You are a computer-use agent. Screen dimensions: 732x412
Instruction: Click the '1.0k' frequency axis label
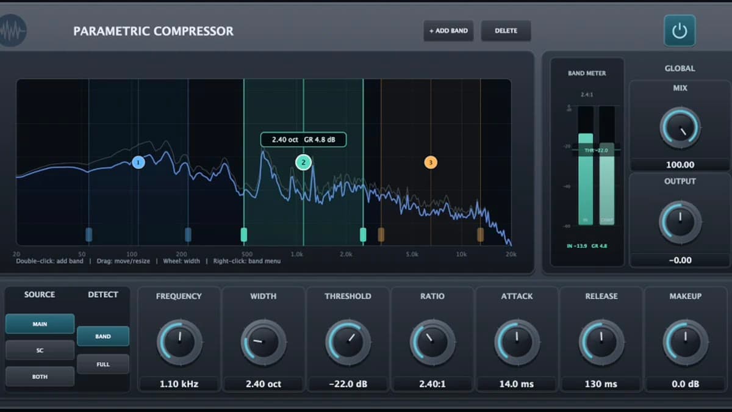[296, 254]
